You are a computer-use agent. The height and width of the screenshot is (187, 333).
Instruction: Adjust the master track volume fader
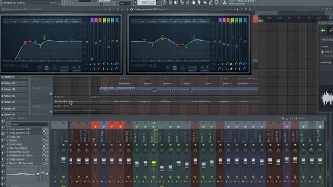63,160
